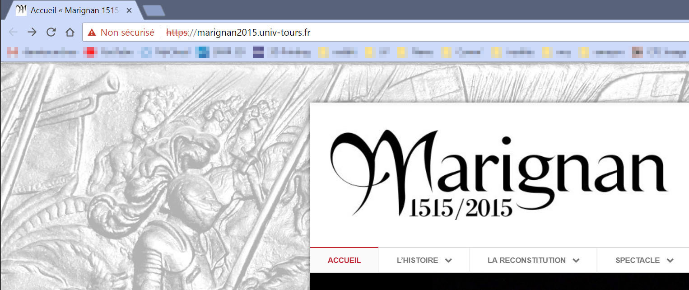Click the Non sécurisé security label

pos(127,33)
